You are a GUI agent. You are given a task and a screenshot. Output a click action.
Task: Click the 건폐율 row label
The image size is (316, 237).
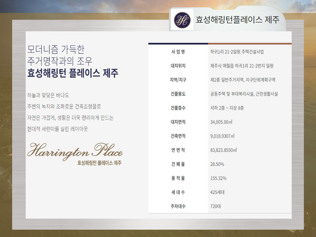click(178, 164)
